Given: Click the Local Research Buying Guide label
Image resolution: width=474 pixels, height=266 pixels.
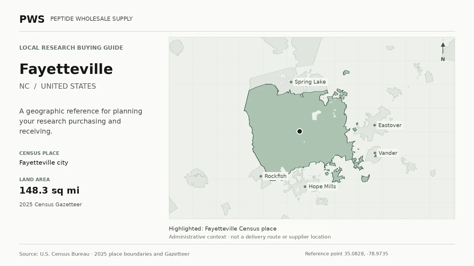Looking at the screenshot, I should click(x=71, y=48).
